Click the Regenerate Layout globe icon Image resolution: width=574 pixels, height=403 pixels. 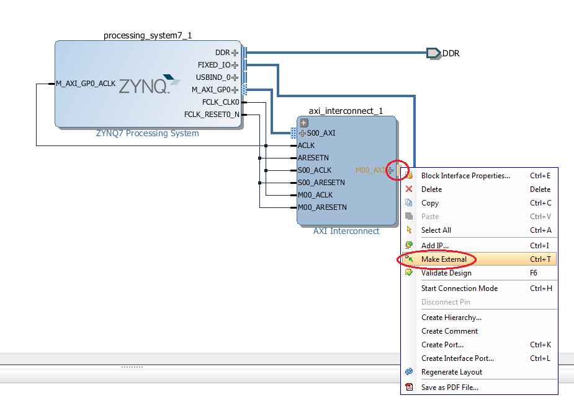[410, 371]
